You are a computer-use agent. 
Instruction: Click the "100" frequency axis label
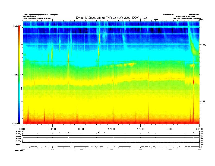[204, 45]
